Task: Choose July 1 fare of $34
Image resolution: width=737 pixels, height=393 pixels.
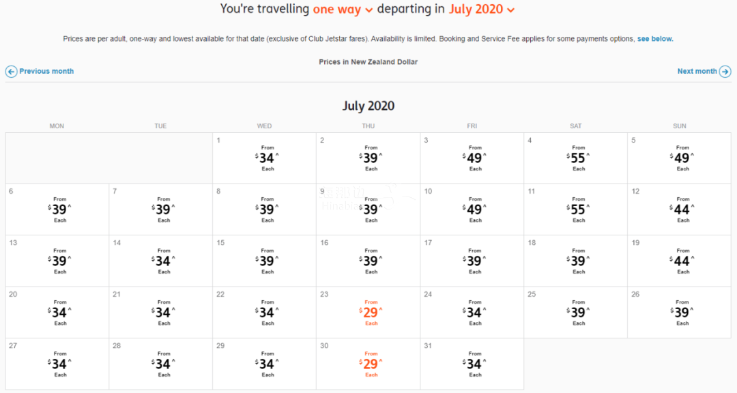Action: (x=264, y=158)
